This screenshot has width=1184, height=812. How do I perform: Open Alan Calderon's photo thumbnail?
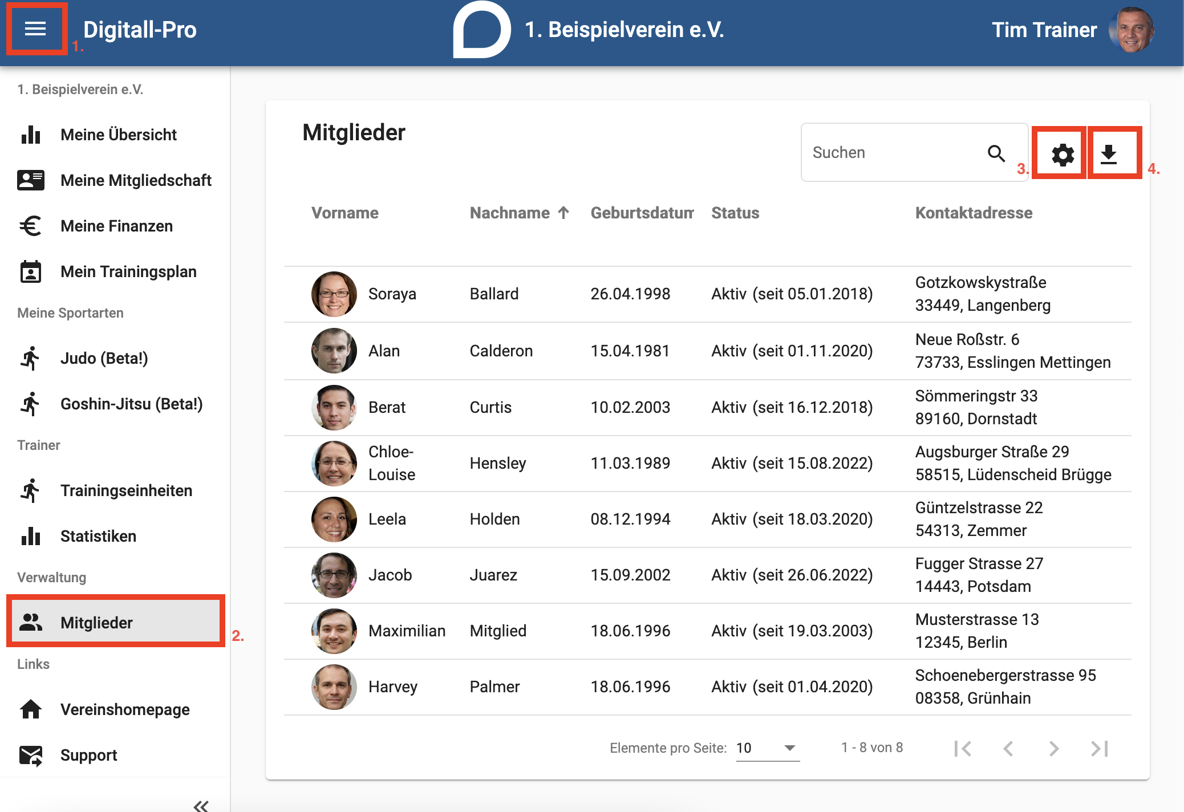(334, 351)
